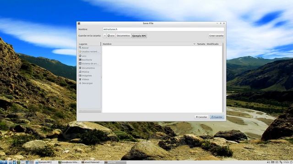Click the volume icon in system tray
293x164 pixels.
tap(269, 162)
